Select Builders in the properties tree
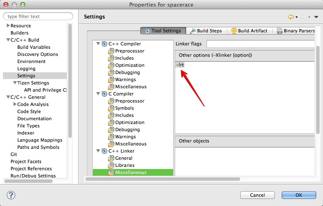323x206 pixels. pyautogui.click(x=19, y=33)
